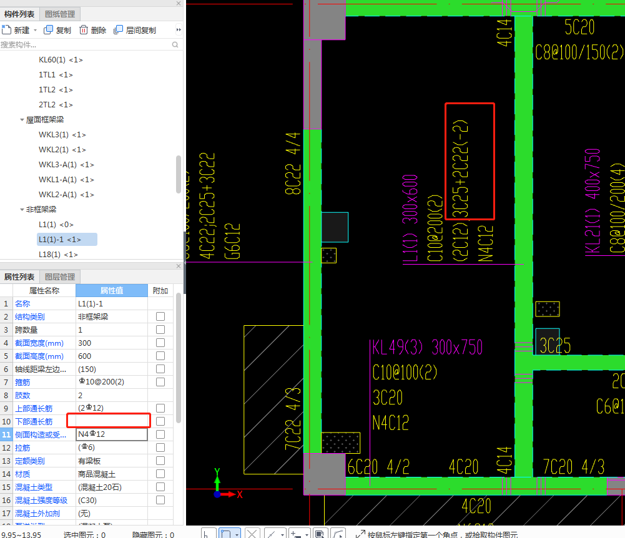Expand the toolbar overflow arrows

pyautogui.click(x=179, y=30)
